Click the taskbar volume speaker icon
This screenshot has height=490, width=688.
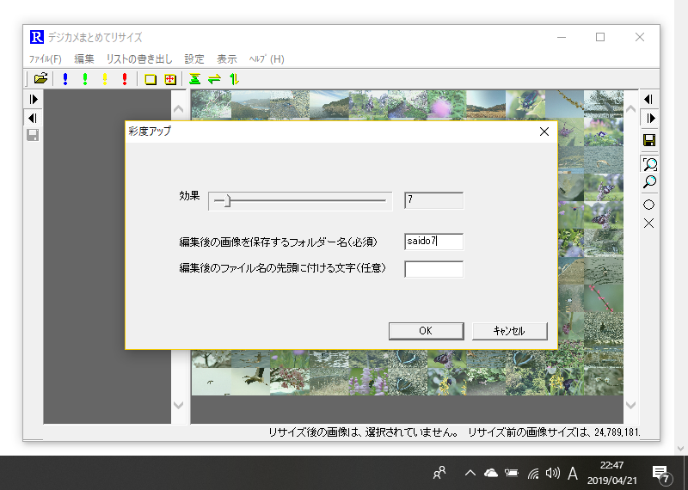coord(552,473)
